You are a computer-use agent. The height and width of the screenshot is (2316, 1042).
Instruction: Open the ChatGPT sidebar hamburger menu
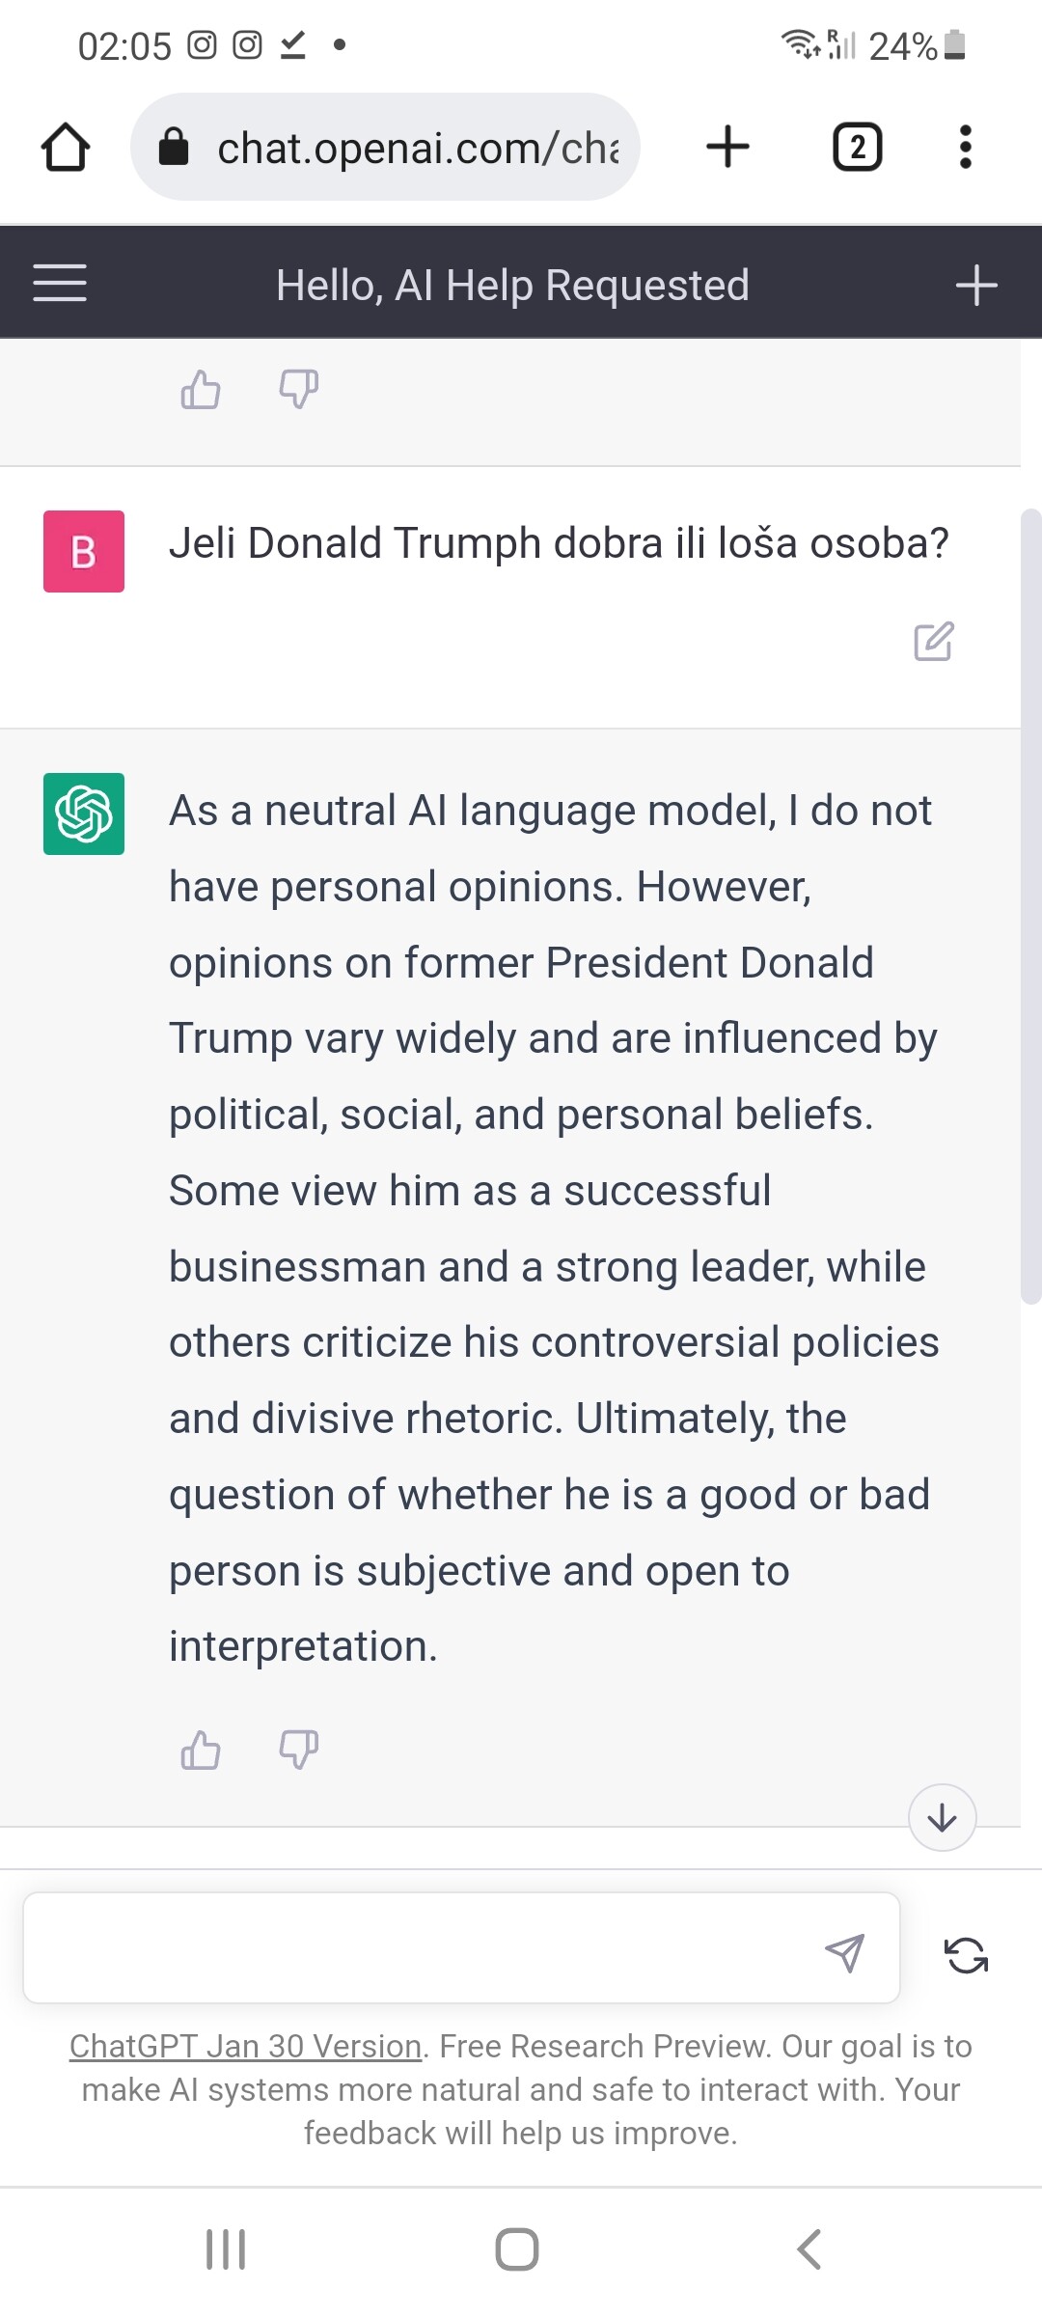pyautogui.click(x=60, y=284)
